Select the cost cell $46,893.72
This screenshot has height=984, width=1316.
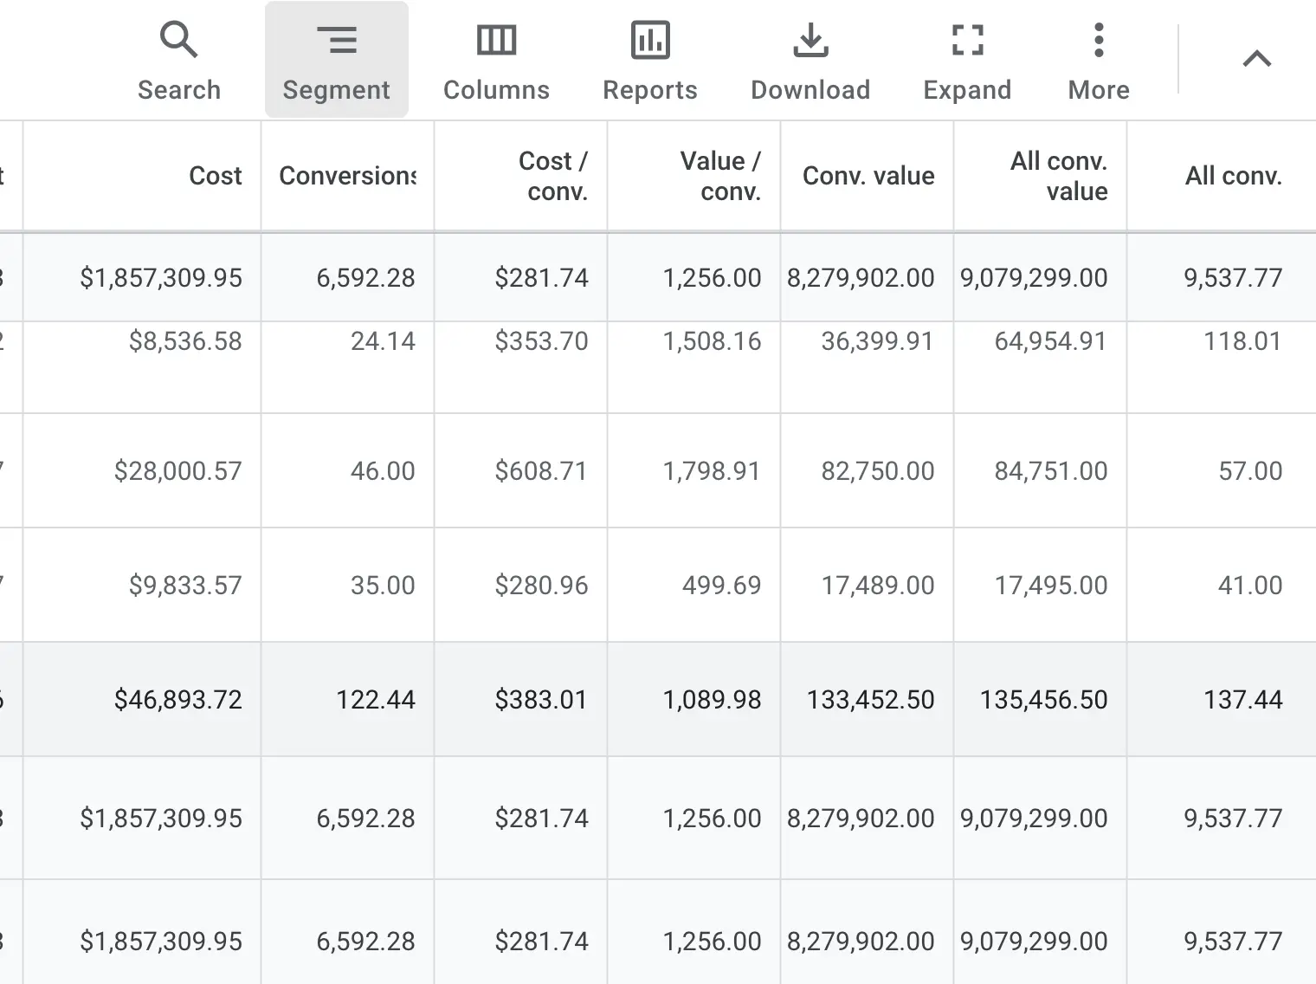(x=178, y=700)
